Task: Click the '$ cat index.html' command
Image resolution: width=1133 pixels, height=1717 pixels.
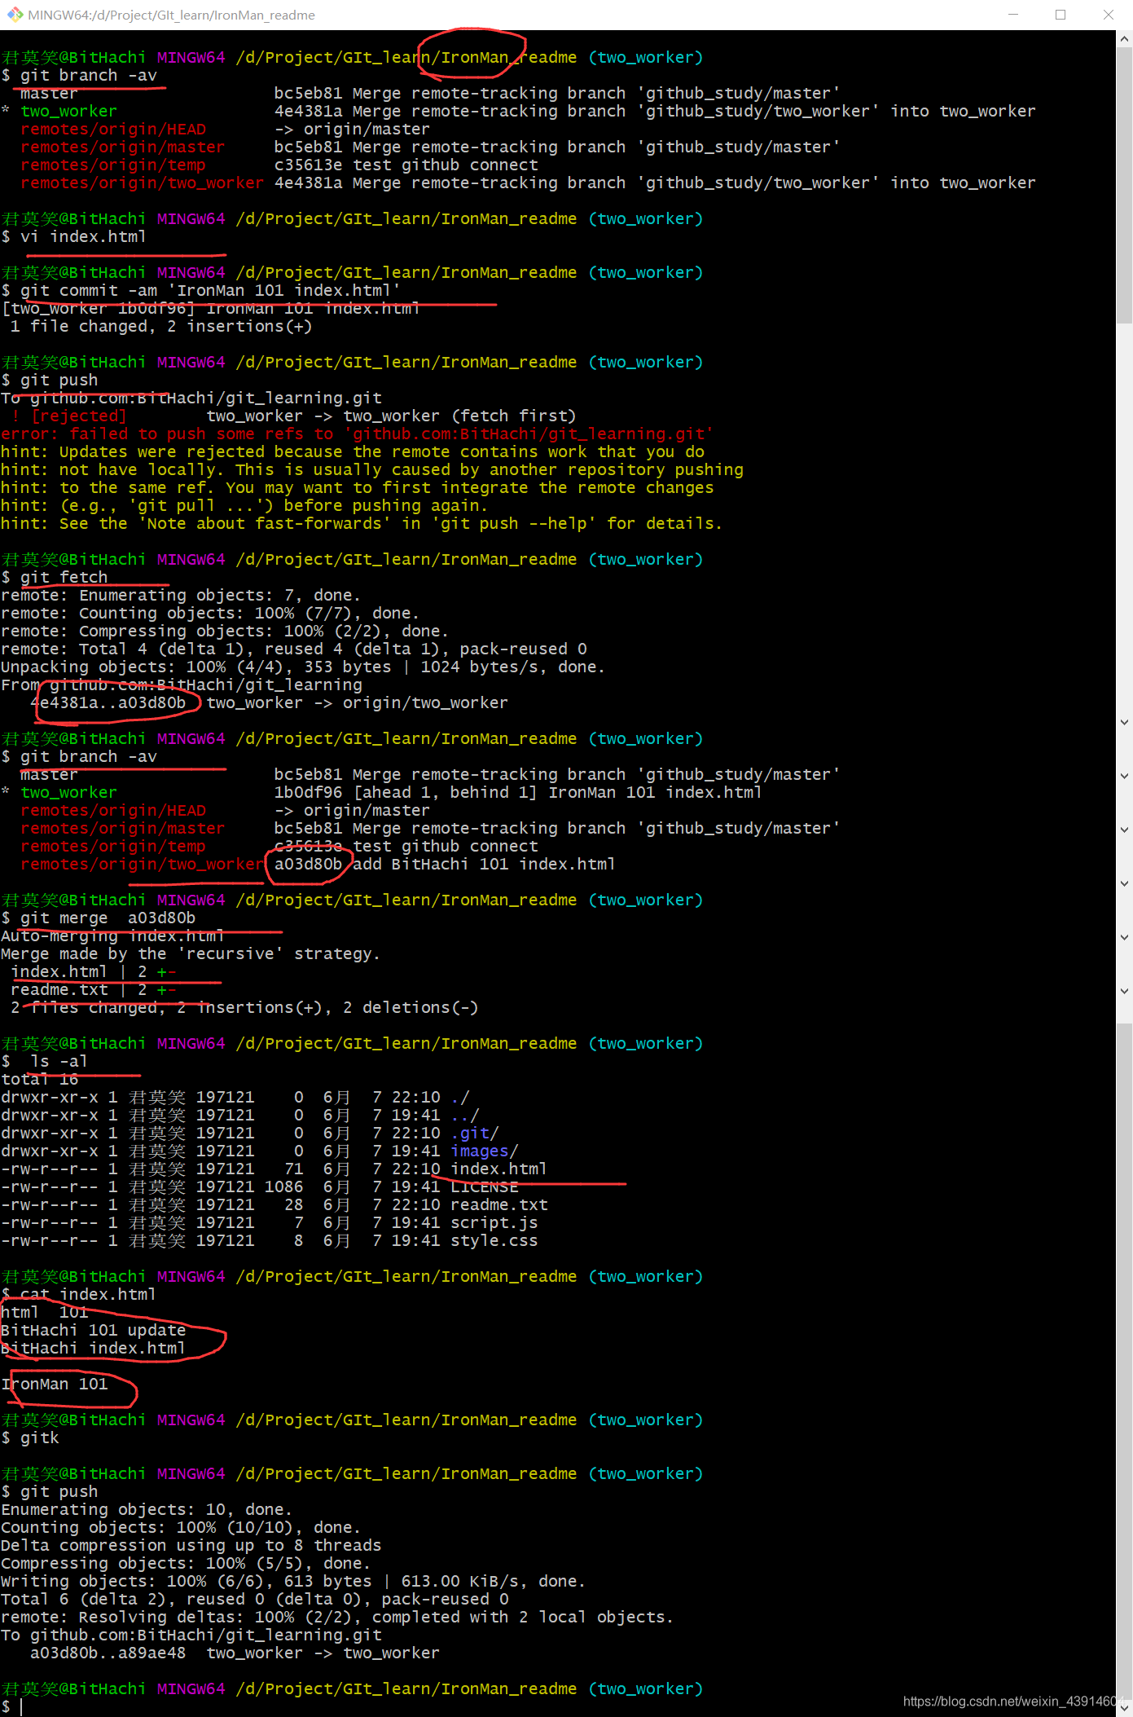Action: [79, 1294]
